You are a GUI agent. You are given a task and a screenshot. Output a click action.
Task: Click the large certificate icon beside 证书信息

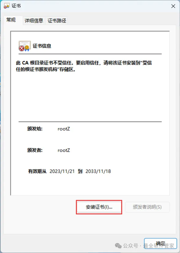pos(24,46)
